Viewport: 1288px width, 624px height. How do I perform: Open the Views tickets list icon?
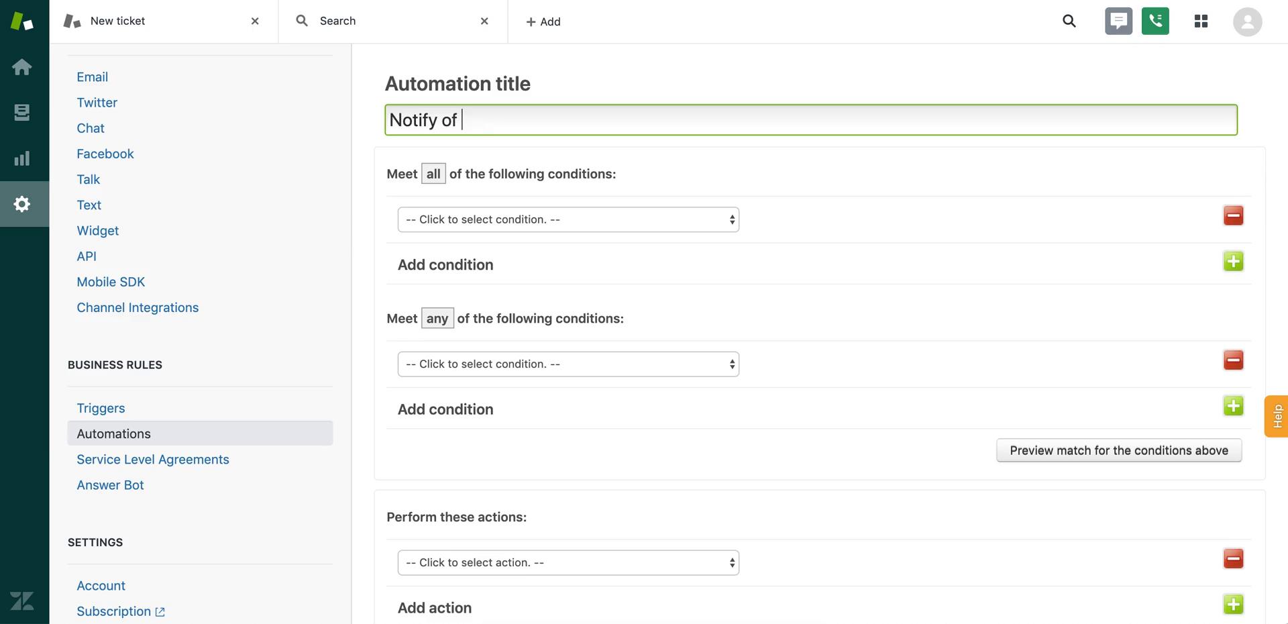coord(22,112)
